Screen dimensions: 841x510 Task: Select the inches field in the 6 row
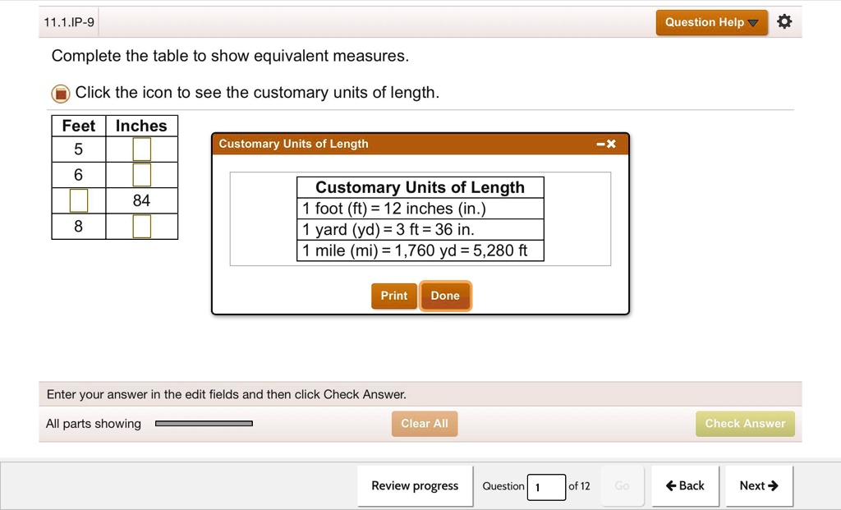pos(140,174)
